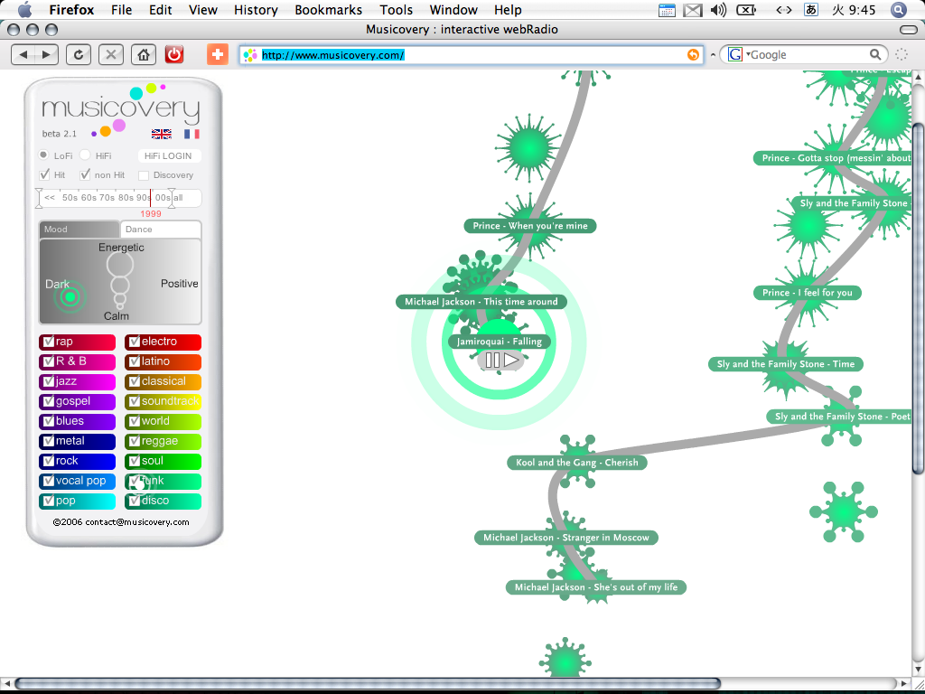Click the Google search input field
The width and height of the screenshot is (925, 694).
[x=806, y=55]
